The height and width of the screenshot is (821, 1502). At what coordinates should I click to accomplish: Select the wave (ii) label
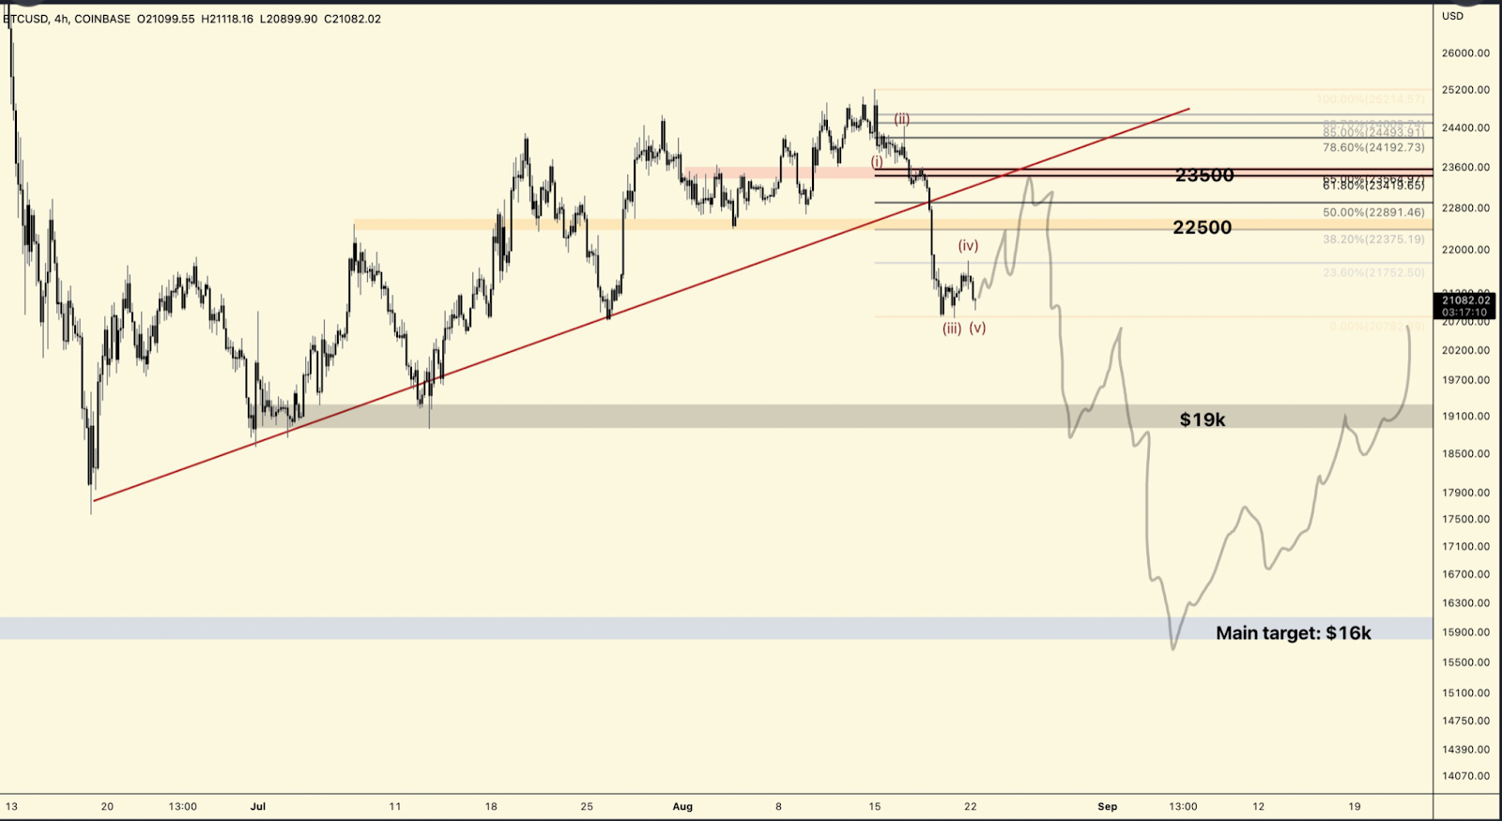click(x=901, y=119)
